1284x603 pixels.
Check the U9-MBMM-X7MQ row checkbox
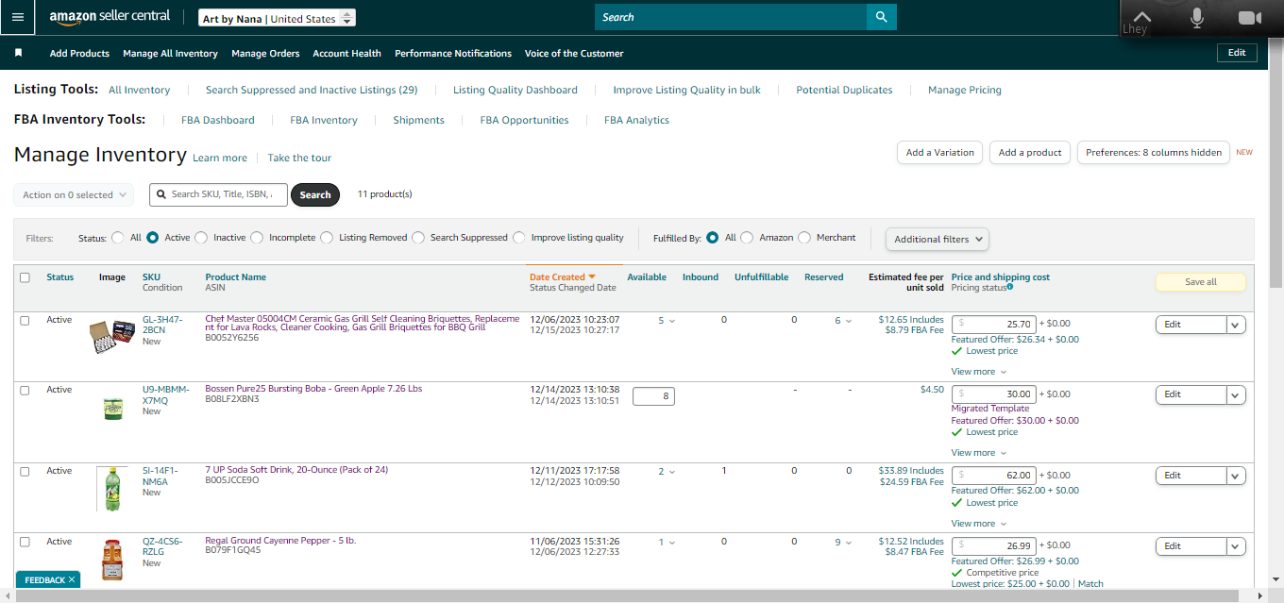[x=25, y=390]
